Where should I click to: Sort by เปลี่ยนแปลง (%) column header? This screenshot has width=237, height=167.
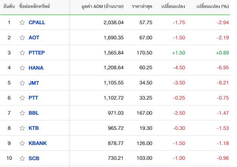pyautogui.click(x=212, y=6)
